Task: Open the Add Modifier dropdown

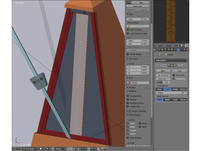Action: coord(171,60)
